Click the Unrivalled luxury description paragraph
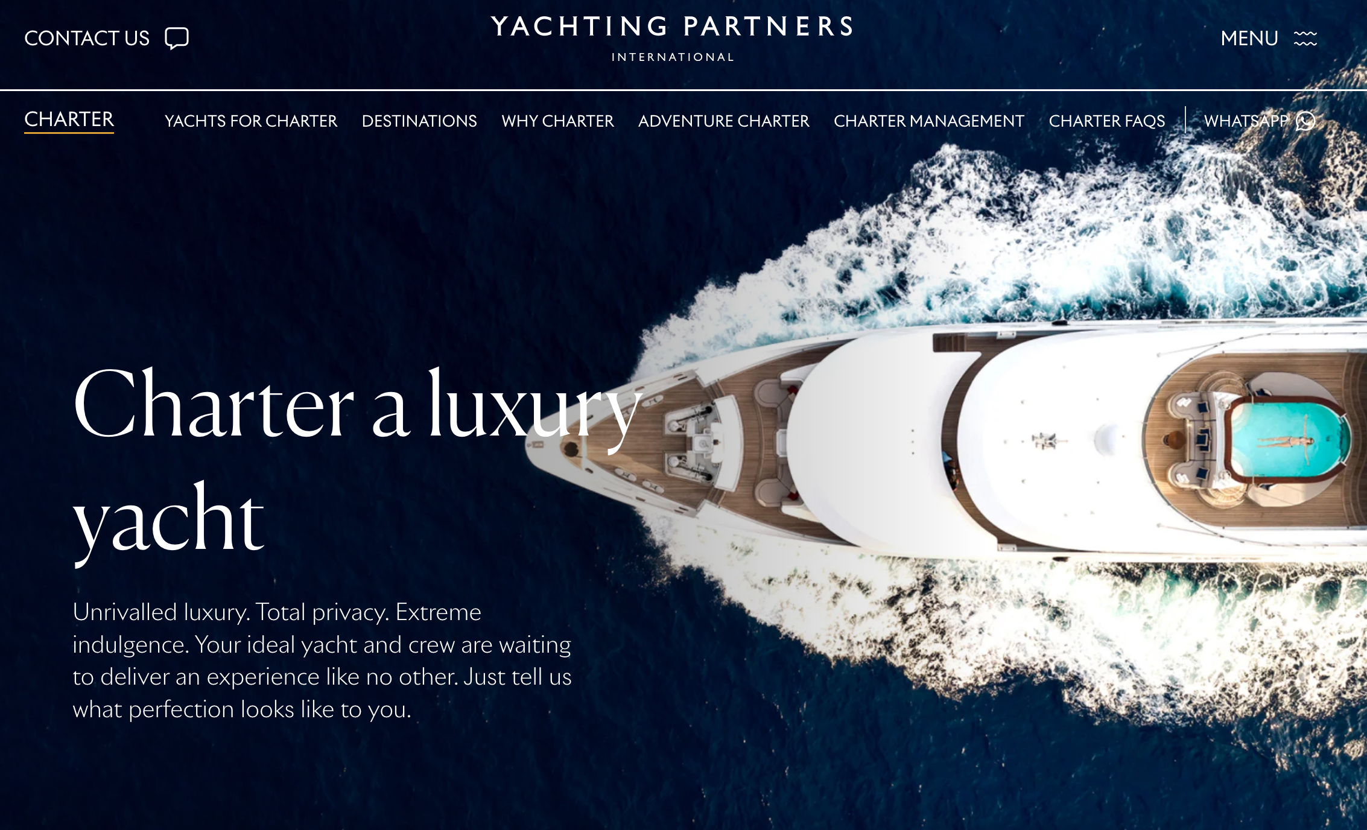 tap(322, 661)
